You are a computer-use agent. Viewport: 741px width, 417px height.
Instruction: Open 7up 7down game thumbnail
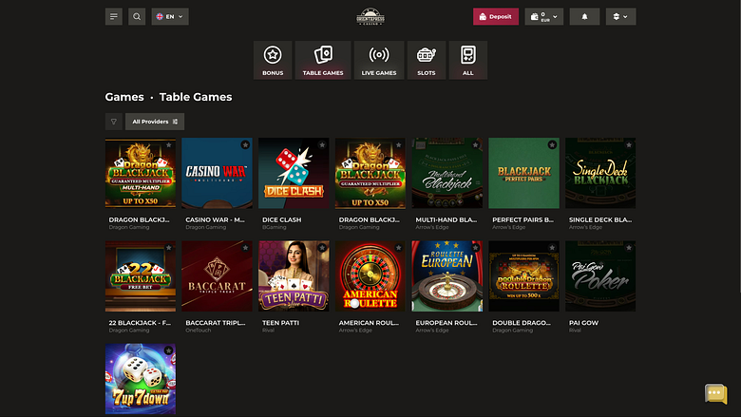click(x=141, y=379)
